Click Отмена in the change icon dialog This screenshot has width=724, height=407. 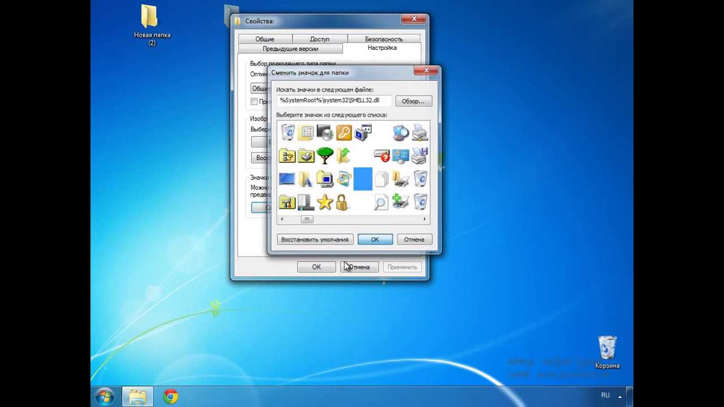(414, 240)
